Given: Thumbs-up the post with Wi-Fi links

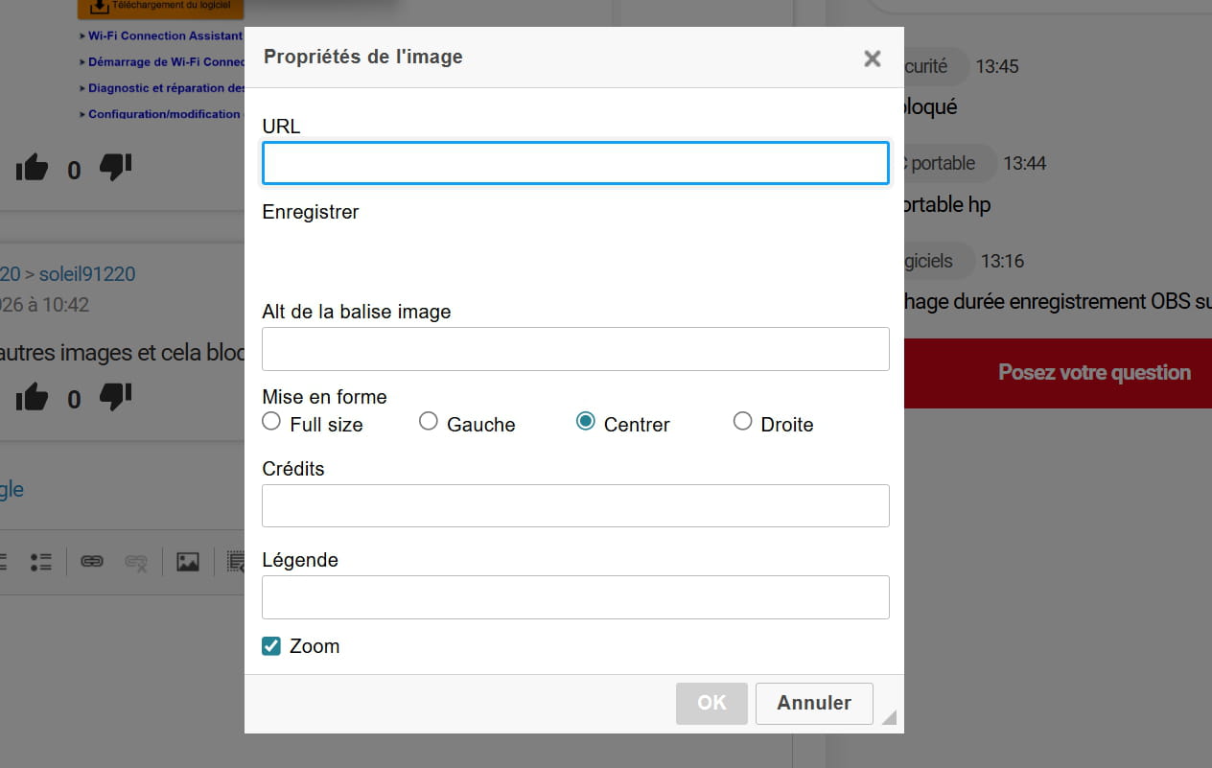Looking at the screenshot, I should (x=32, y=169).
